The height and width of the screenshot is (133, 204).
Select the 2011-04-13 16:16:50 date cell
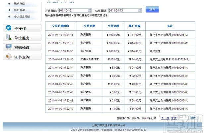click(x=61, y=51)
